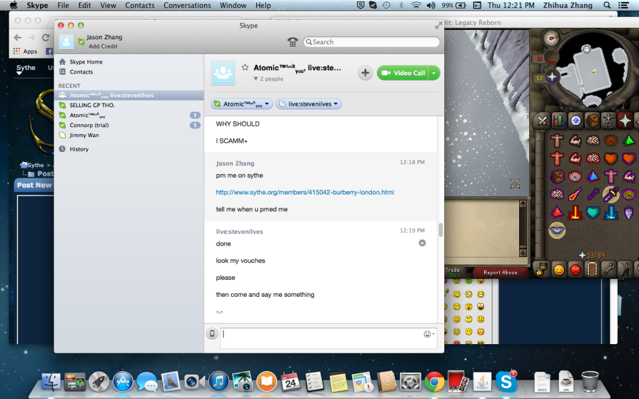Open the Messages app in the Dock
Image resolution: width=639 pixels, height=399 pixels.
pyautogui.click(x=147, y=382)
